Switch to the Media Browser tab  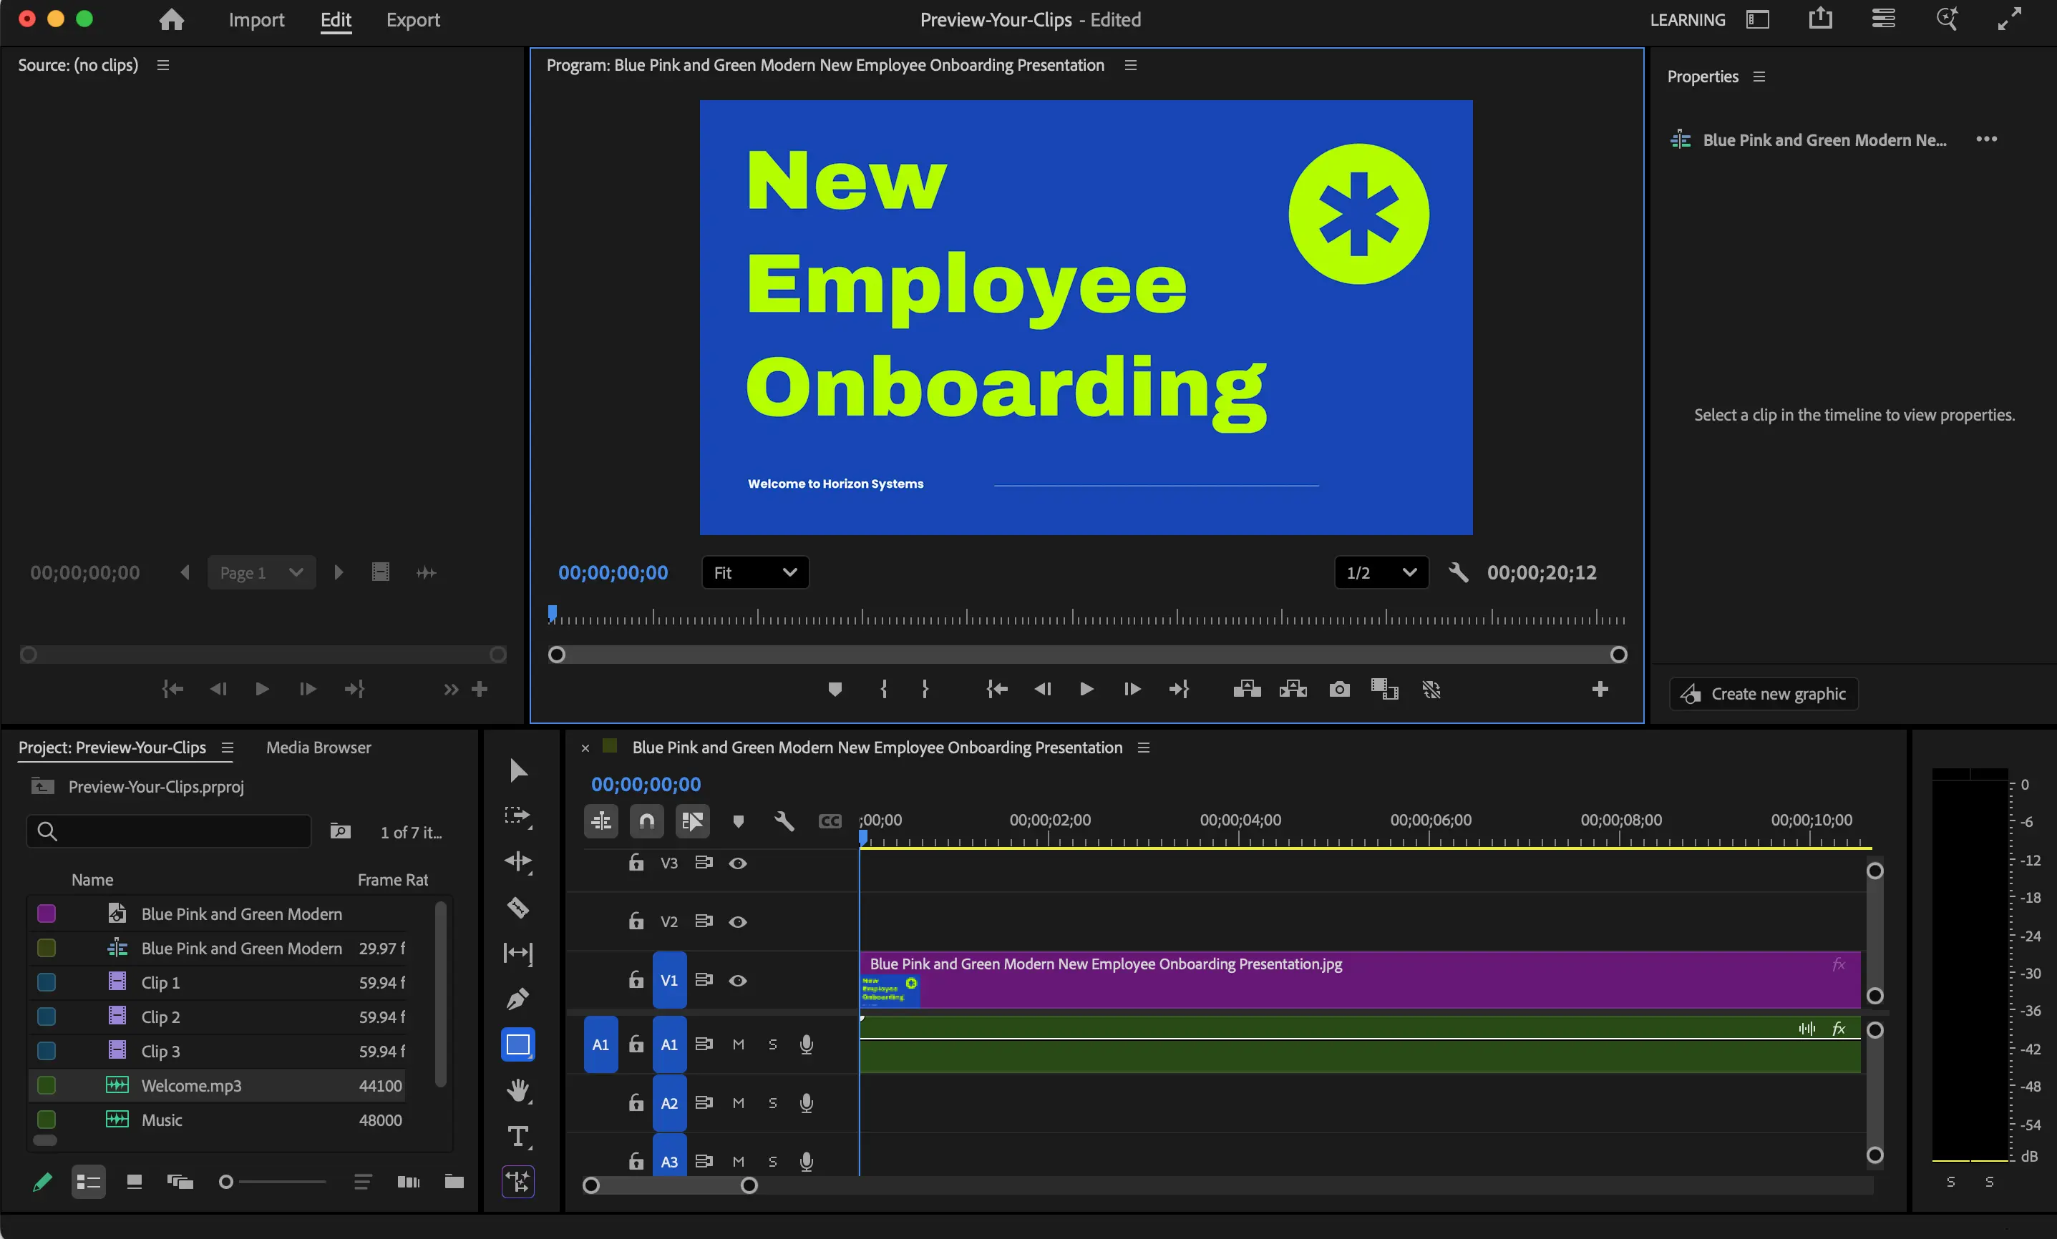click(x=318, y=748)
